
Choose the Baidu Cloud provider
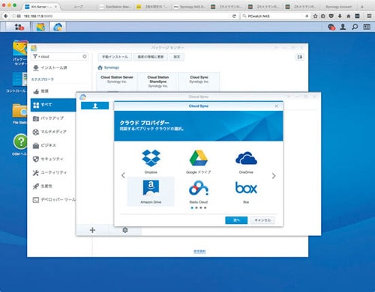199,192
